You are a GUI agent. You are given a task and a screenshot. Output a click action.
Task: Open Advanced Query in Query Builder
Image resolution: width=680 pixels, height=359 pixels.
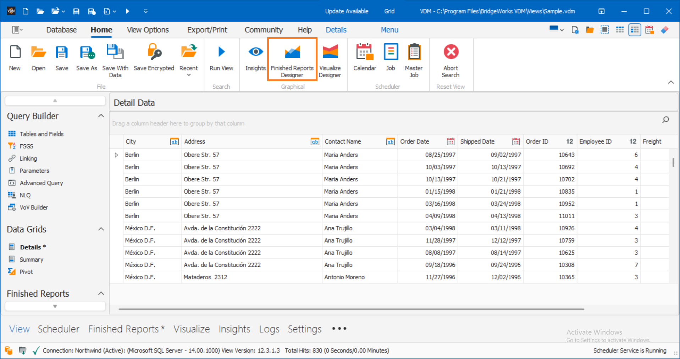[x=41, y=183]
